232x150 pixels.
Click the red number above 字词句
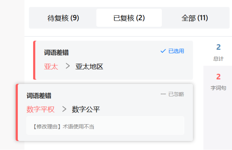(x=218, y=77)
